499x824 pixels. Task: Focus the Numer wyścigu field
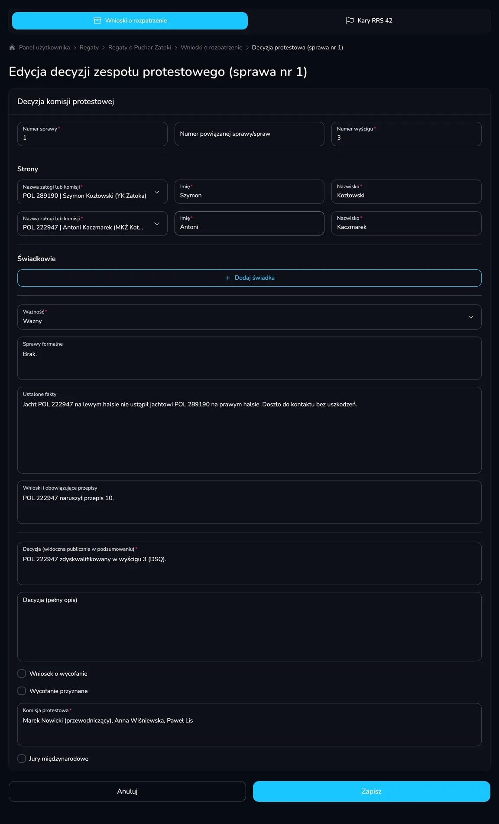pyautogui.click(x=406, y=134)
